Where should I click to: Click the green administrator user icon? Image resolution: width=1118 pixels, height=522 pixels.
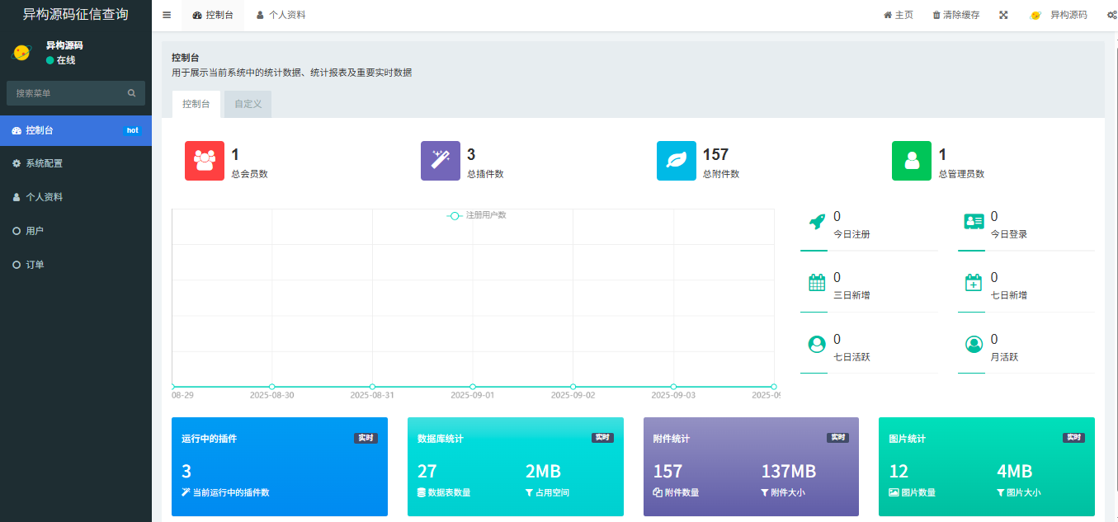coord(911,161)
